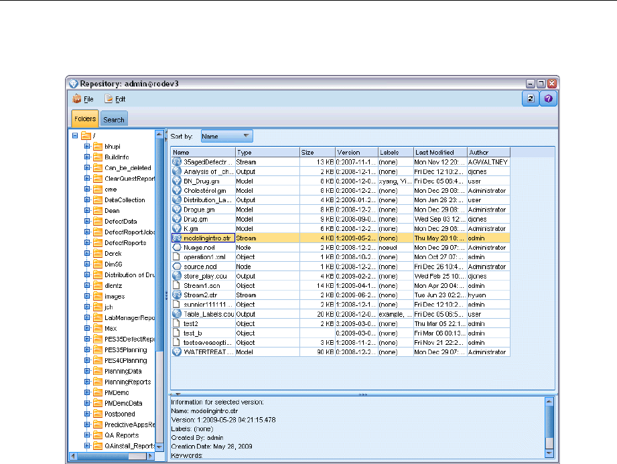Image resolution: width=617 pixels, height=464 pixels.
Task: Open help with the purple question mark icon
Action: click(x=547, y=98)
